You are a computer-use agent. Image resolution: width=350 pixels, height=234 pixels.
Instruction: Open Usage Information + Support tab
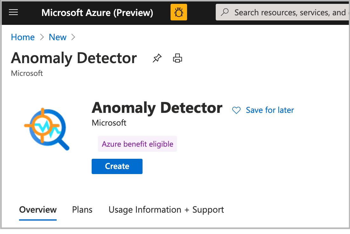pyautogui.click(x=166, y=209)
